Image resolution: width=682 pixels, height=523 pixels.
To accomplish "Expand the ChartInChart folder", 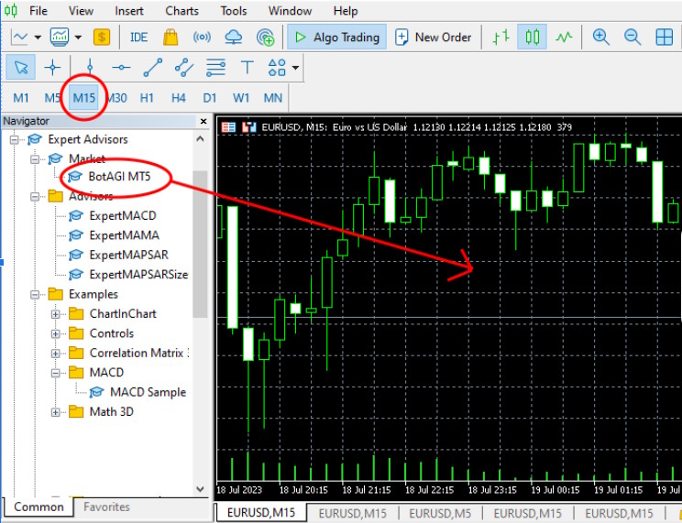I will pyautogui.click(x=56, y=314).
